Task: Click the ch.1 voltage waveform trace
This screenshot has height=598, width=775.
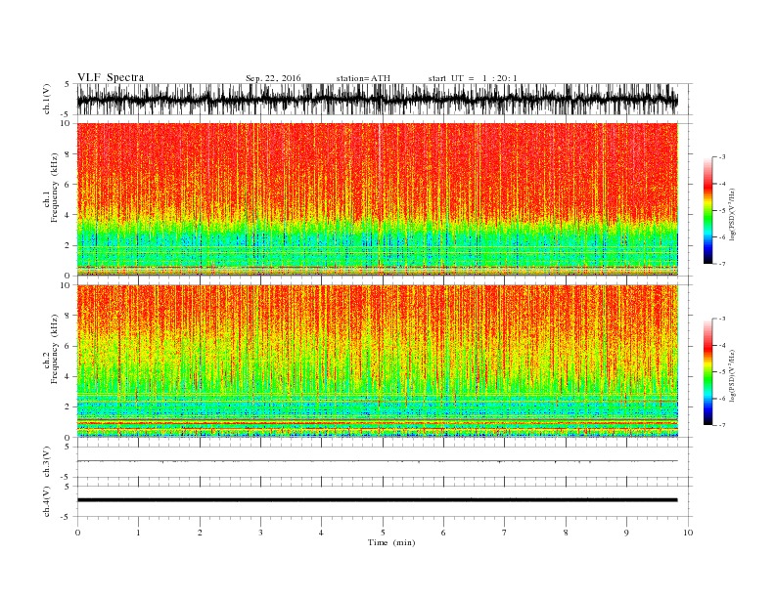Action: tap(377, 99)
